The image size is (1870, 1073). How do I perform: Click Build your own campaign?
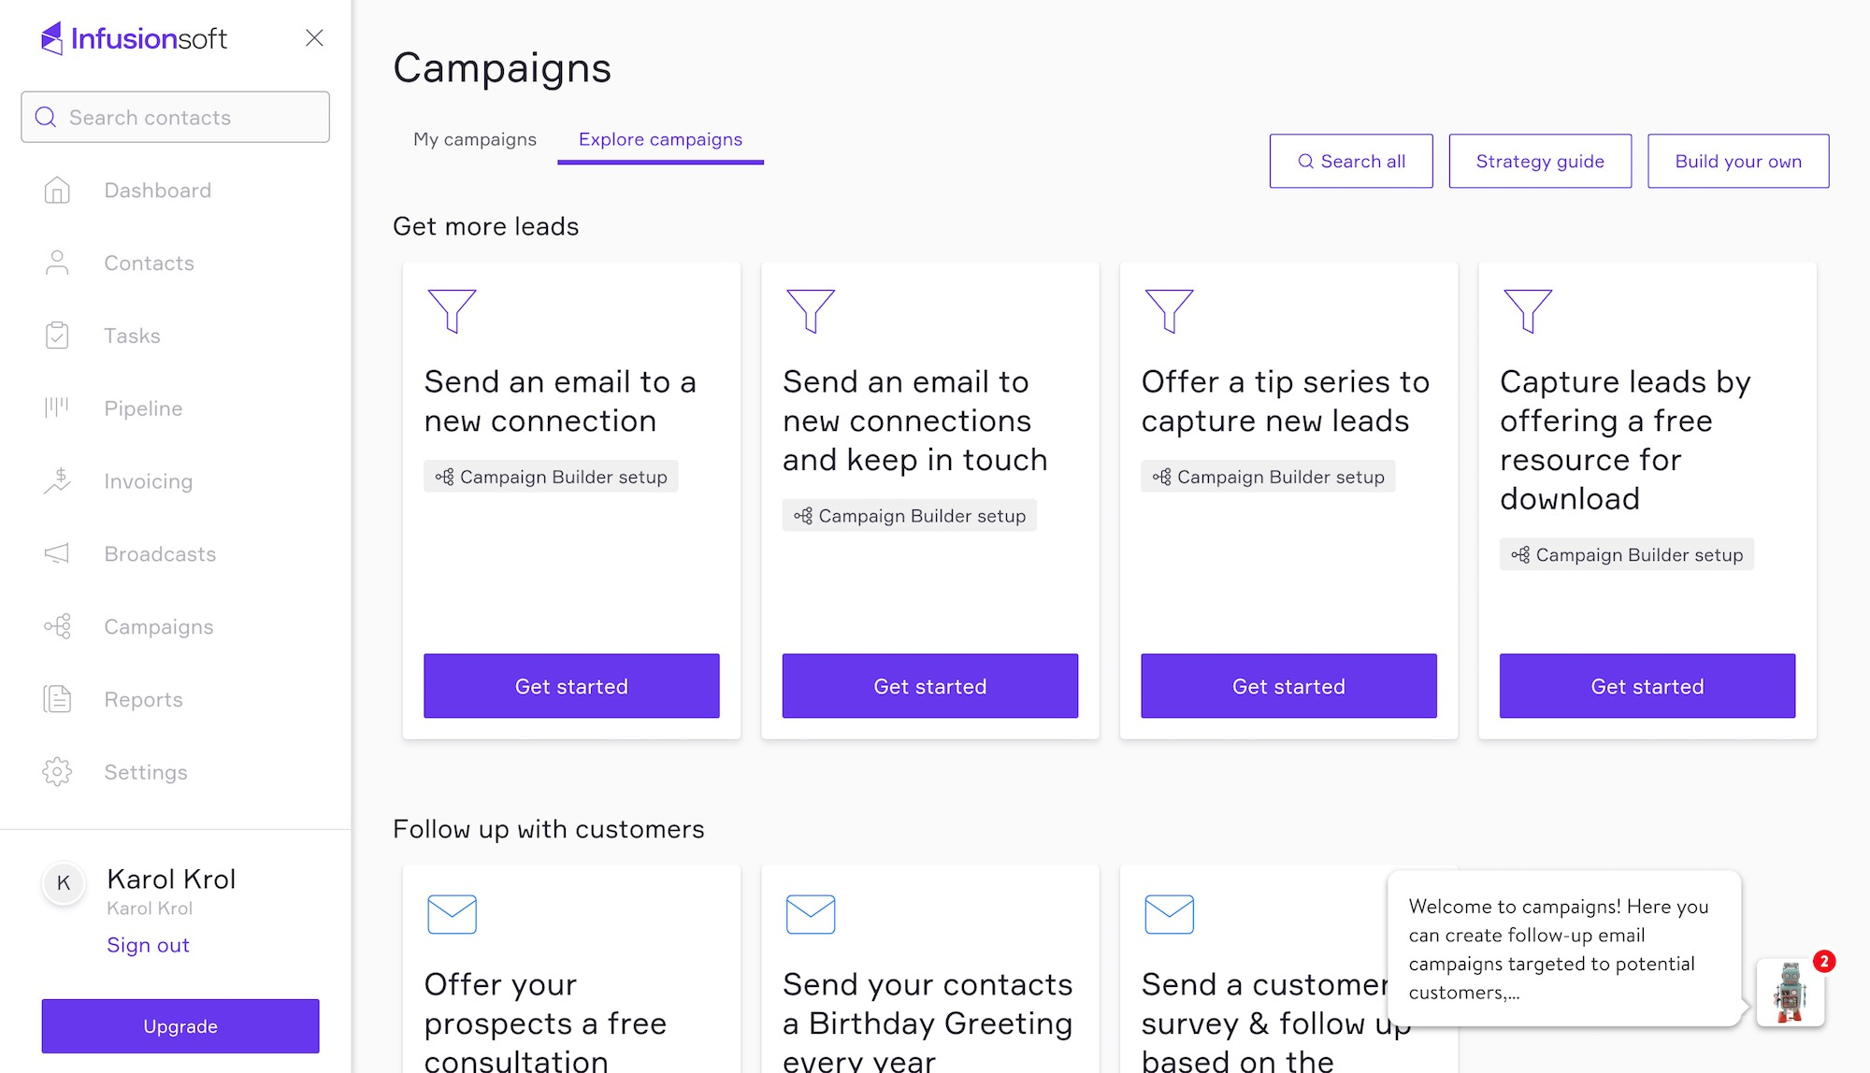[x=1738, y=161]
